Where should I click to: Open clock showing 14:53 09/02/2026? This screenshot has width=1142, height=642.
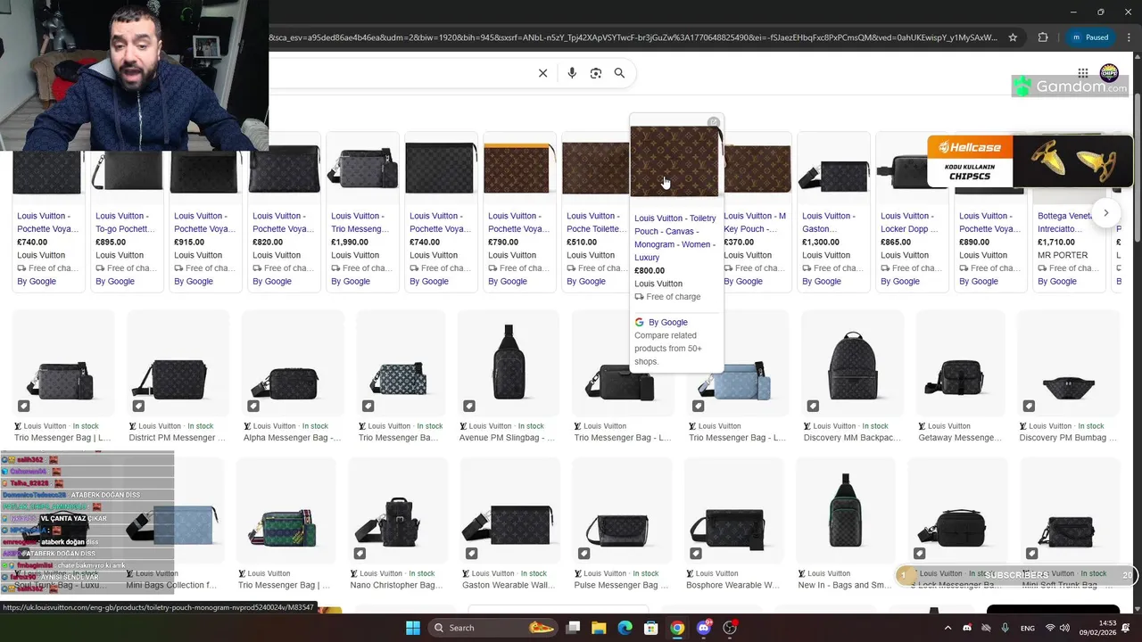click(x=1100, y=628)
